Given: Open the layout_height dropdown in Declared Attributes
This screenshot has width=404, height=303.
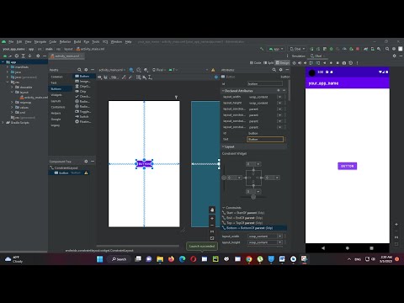Looking at the screenshot, I should point(279,103).
